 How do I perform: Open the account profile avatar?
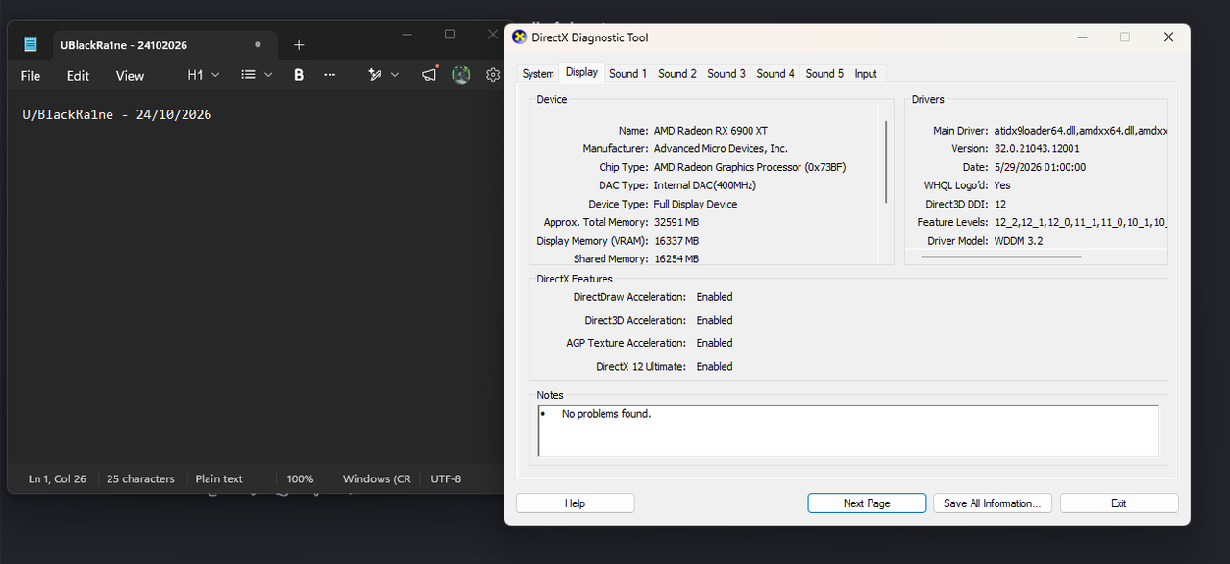point(461,74)
